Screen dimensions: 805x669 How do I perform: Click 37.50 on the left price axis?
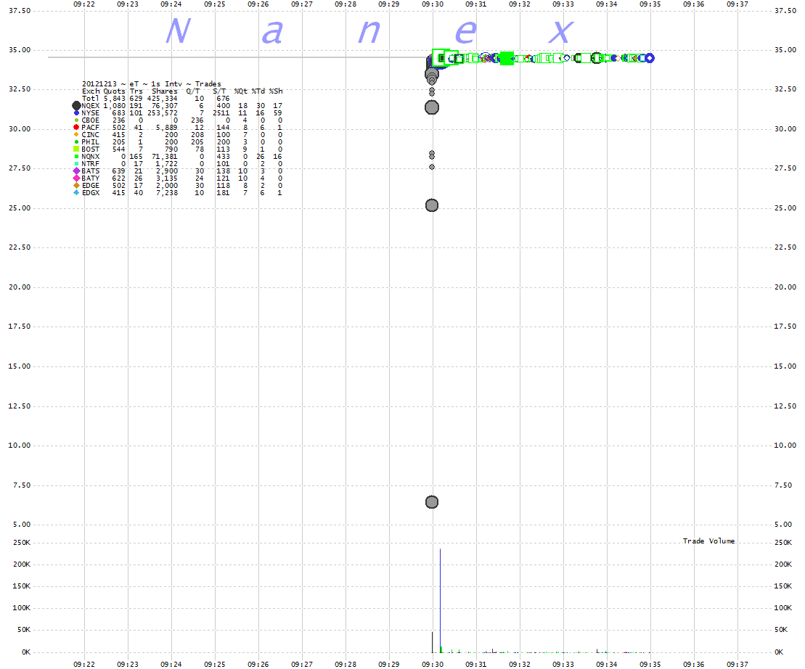click(x=20, y=10)
